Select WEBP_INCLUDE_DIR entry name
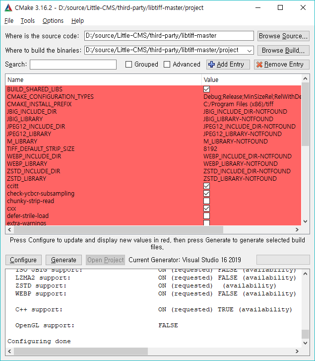This screenshot has height=361, width=315. point(34,156)
